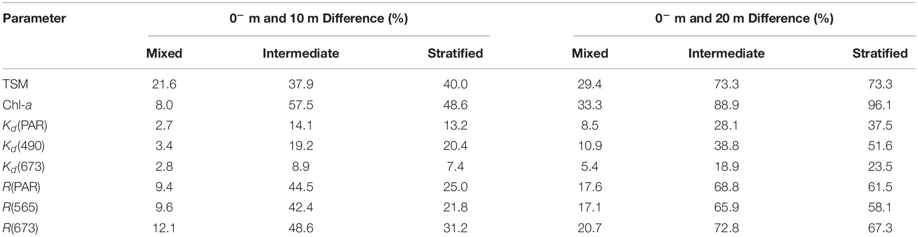
Task: Select the R(673) value 12.1
Action: pyautogui.click(x=164, y=228)
